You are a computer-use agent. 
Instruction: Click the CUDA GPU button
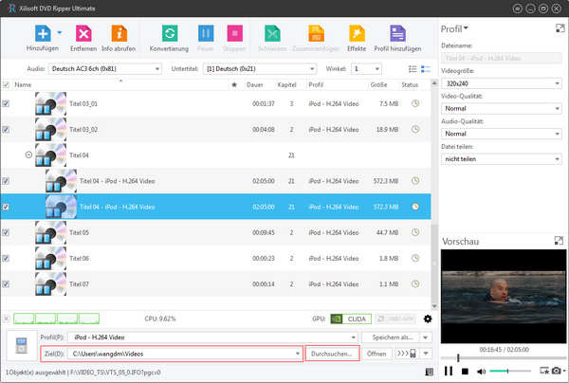(351, 319)
